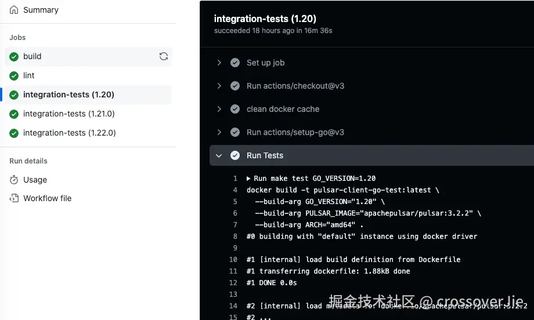Toggle the 'Run make test' log group triangle
Viewport: 534px width, 320px height.
(x=249, y=179)
